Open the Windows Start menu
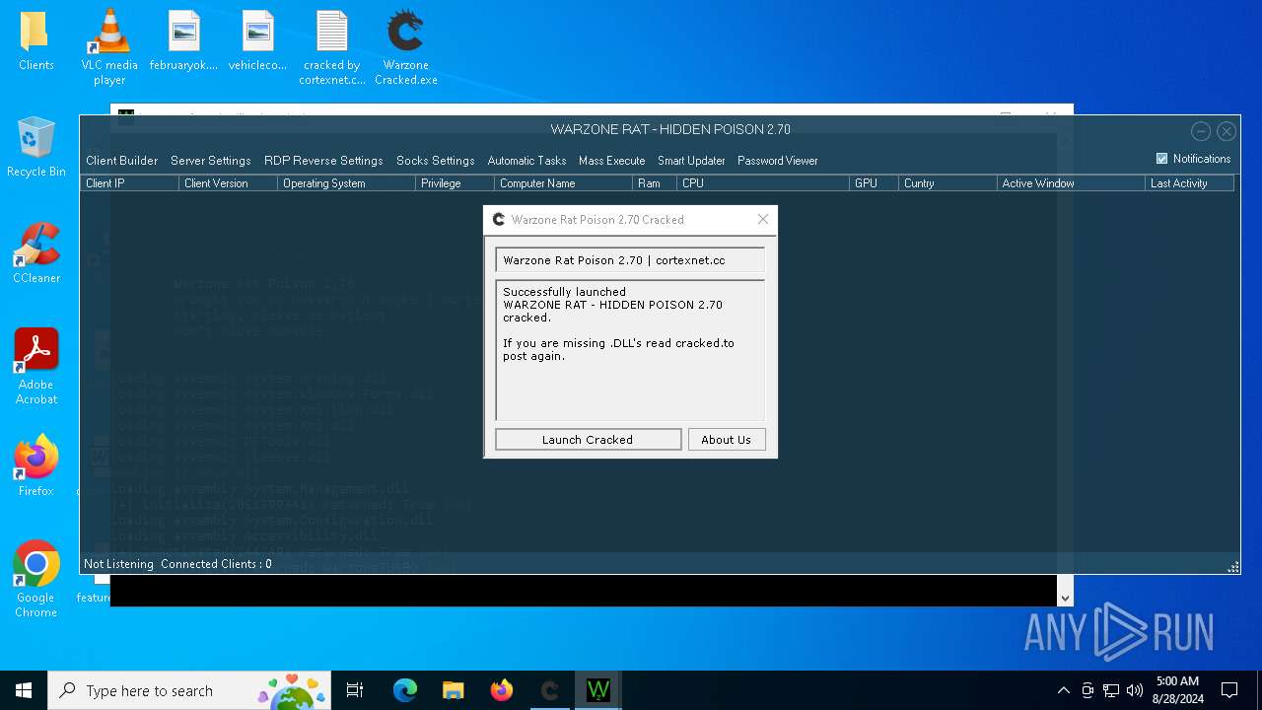The width and height of the screenshot is (1262, 710). click(24, 690)
